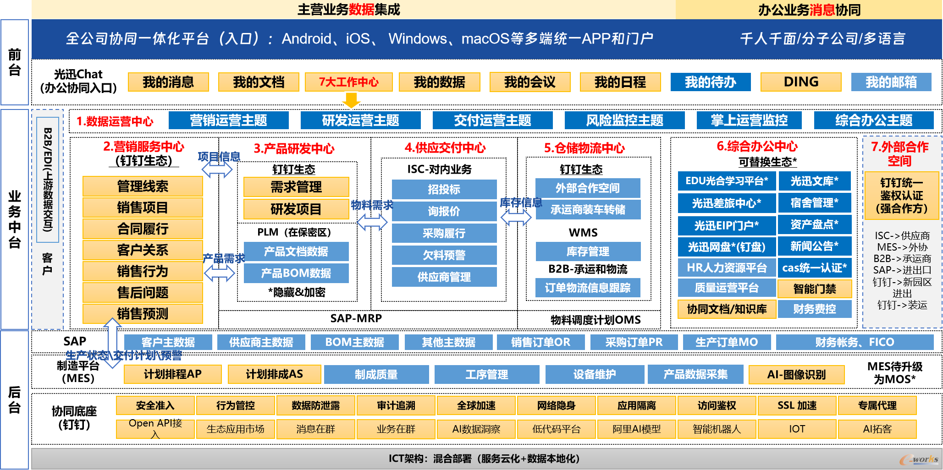Open the 交付运营主题 tab
Screen dimensions: 943x470
pos(492,120)
